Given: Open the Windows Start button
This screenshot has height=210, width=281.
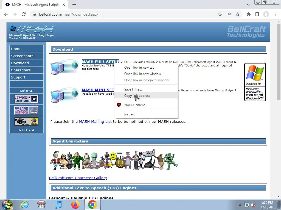Looking at the screenshot, I should pyautogui.click(x=7, y=205).
